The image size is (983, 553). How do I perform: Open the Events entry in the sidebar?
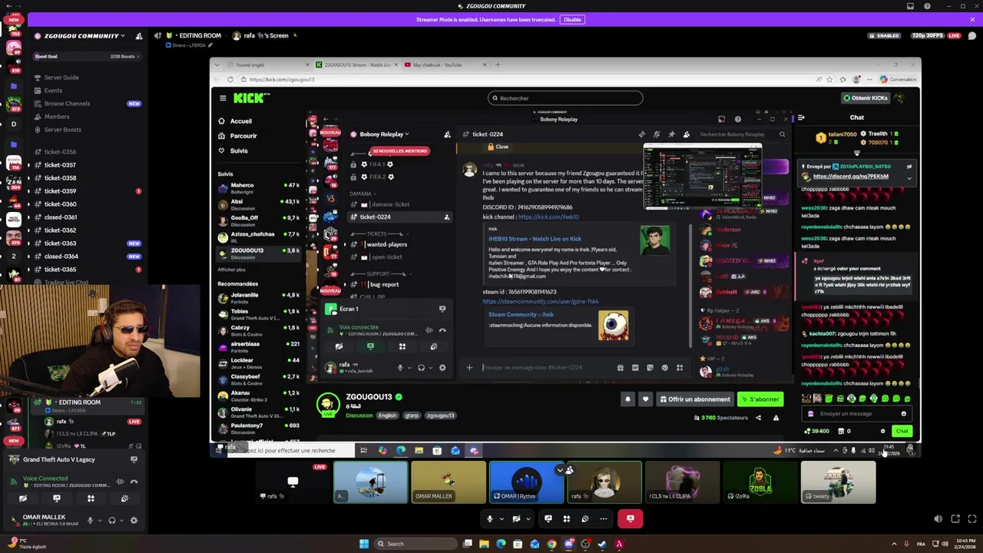[53, 91]
